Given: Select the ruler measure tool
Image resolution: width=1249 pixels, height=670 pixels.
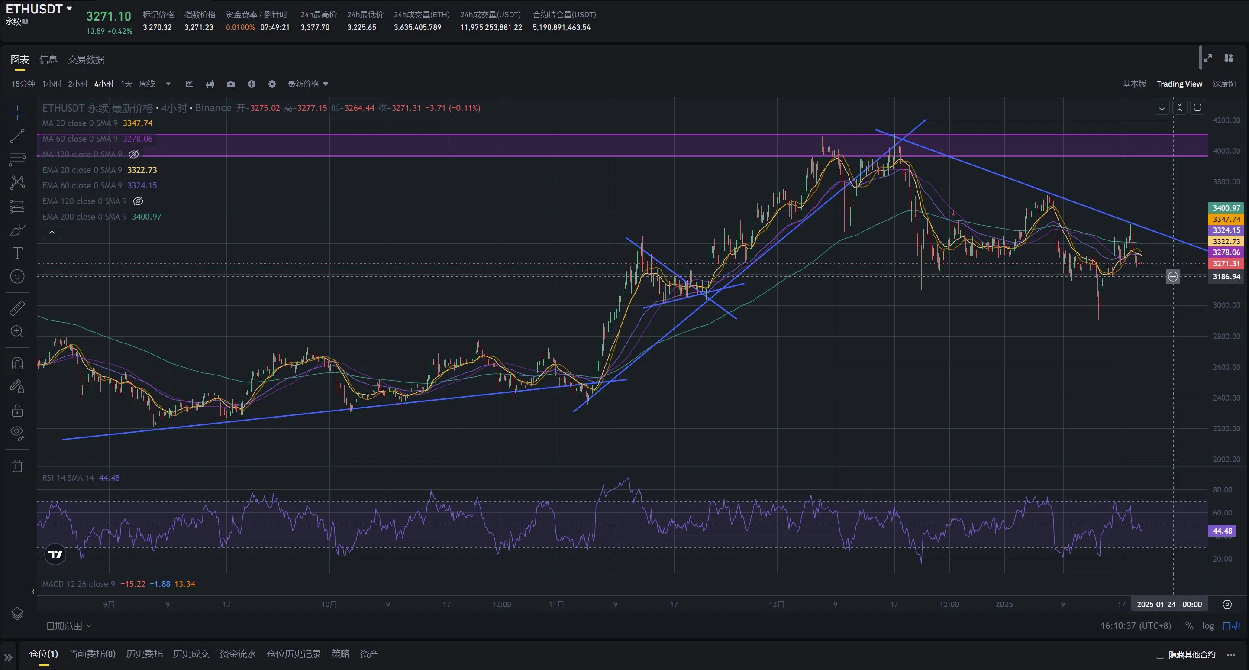Looking at the screenshot, I should 17,308.
